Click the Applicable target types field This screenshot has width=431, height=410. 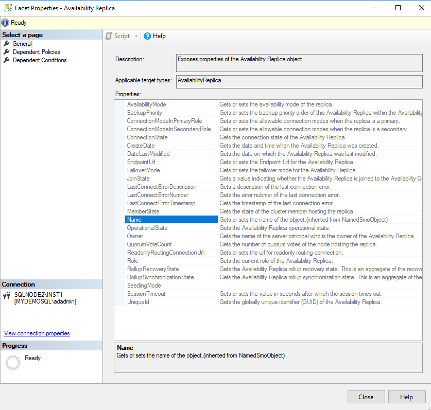299,81
